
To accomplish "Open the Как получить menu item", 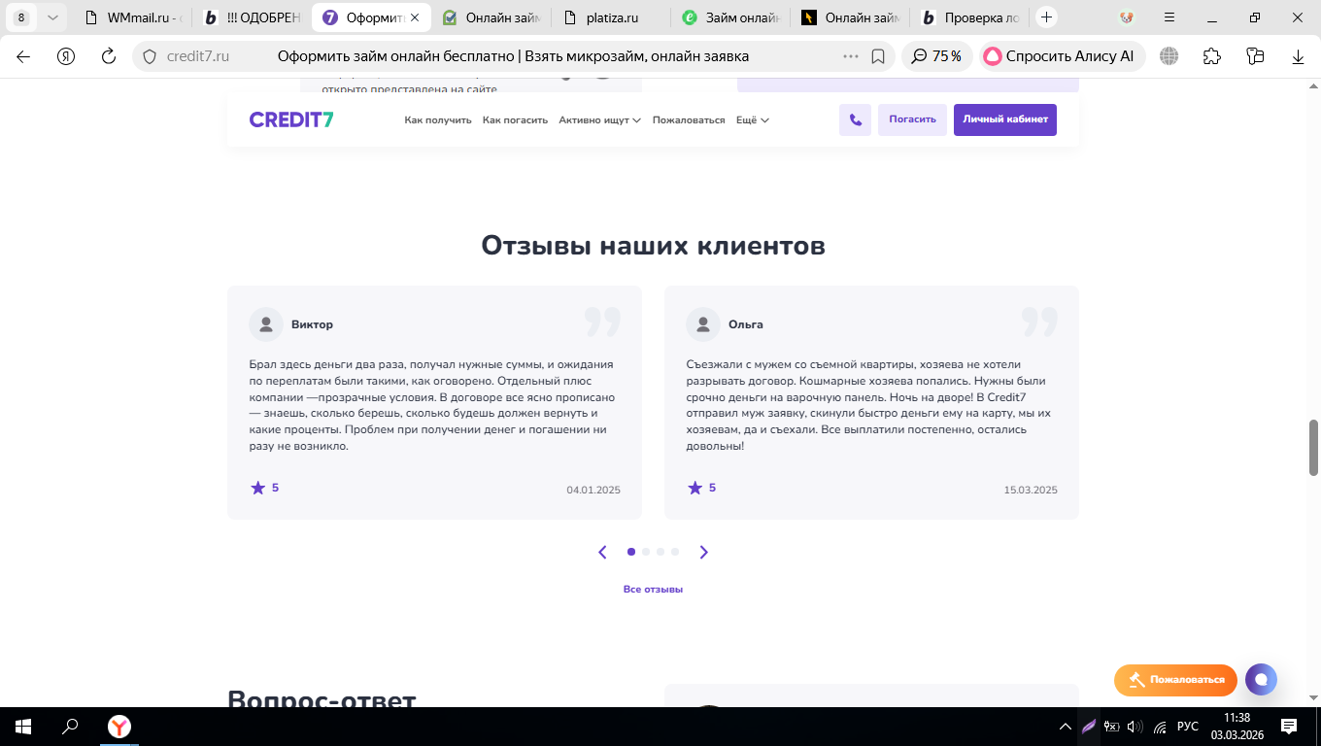I will [438, 120].
